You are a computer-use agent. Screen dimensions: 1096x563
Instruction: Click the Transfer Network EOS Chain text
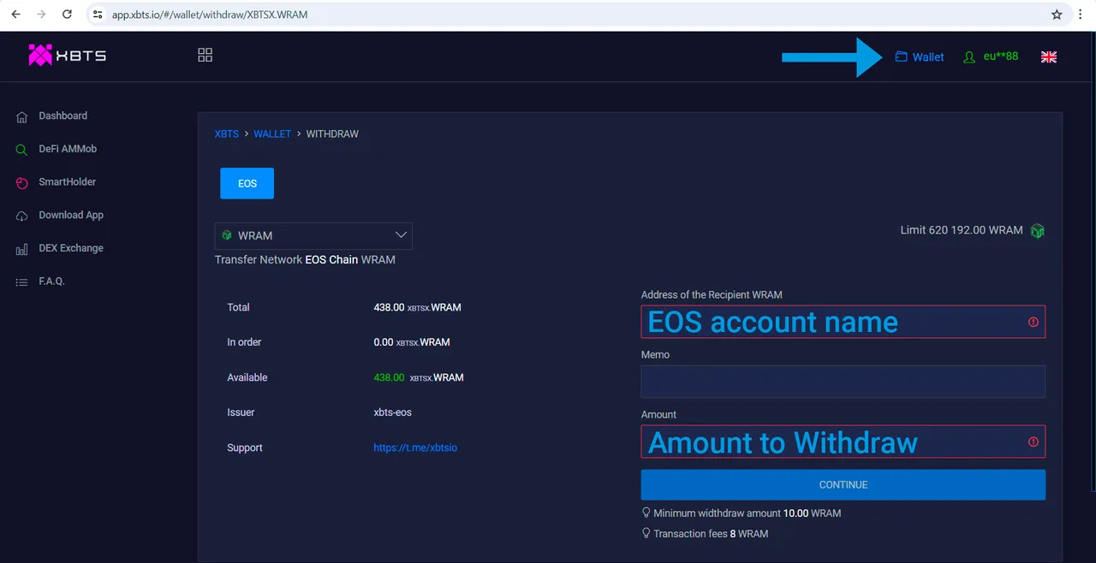pyautogui.click(x=305, y=259)
